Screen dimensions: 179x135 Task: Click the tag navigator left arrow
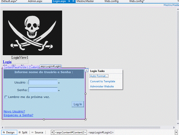click(52, 132)
